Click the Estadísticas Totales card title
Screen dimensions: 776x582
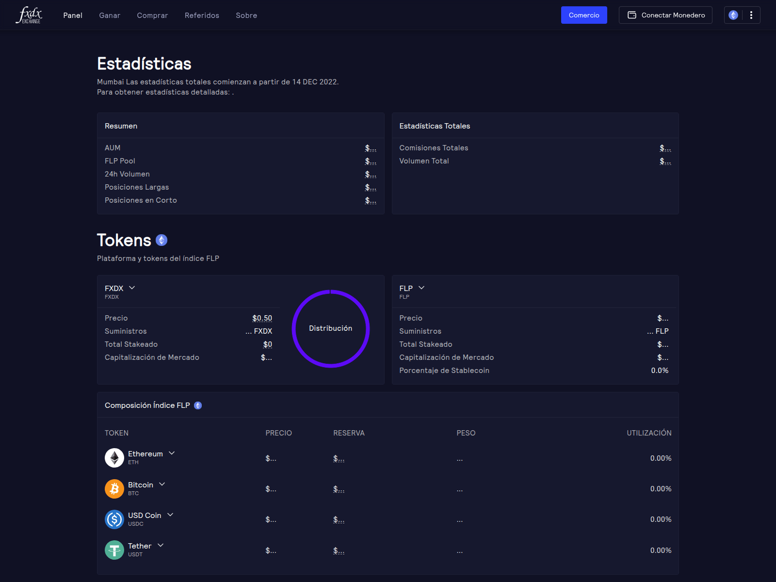435,126
